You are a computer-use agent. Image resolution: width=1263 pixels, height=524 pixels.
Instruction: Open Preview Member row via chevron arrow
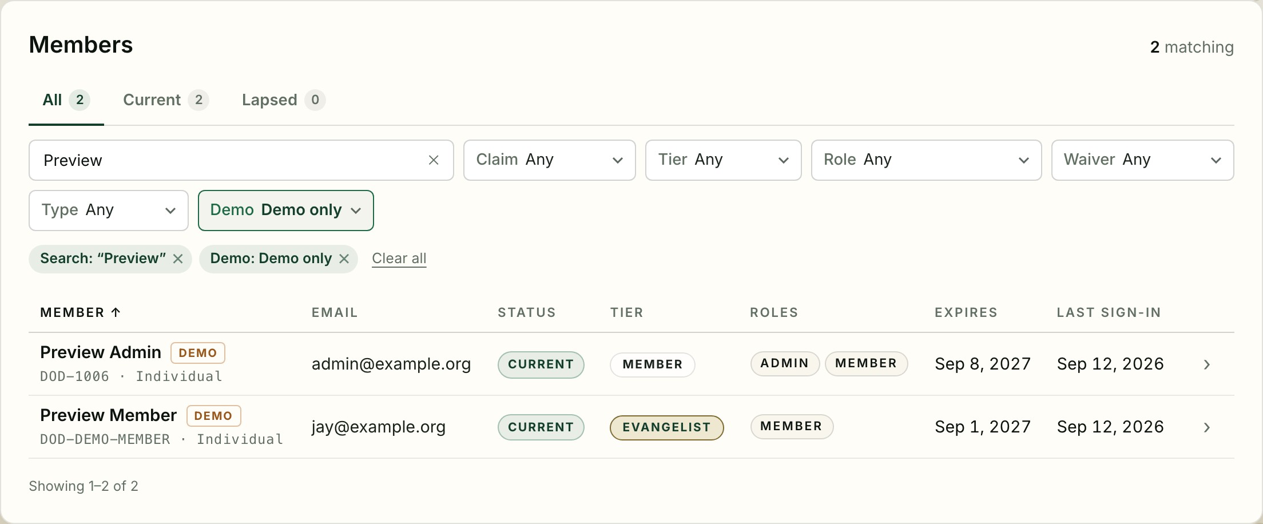point(1207,427)
